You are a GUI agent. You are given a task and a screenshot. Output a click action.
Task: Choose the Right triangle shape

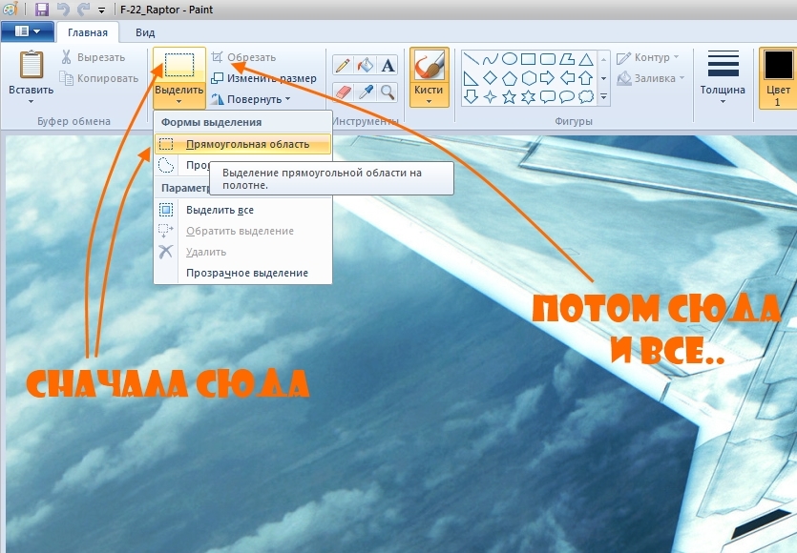(x=471, y=78)
